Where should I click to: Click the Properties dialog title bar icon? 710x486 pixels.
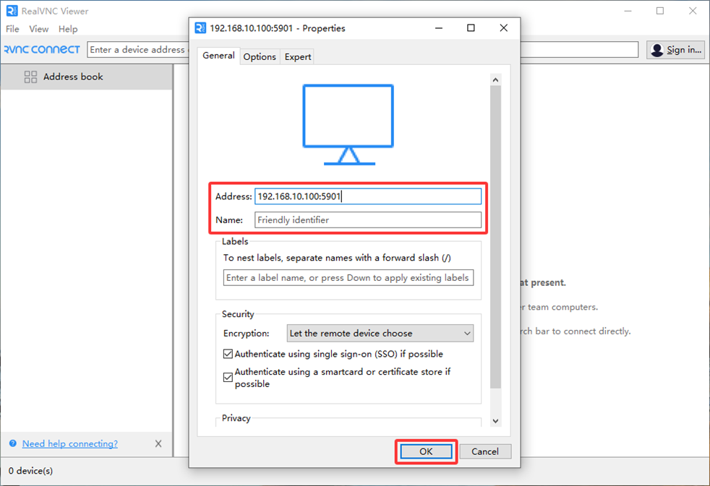[x=201, y=28]
